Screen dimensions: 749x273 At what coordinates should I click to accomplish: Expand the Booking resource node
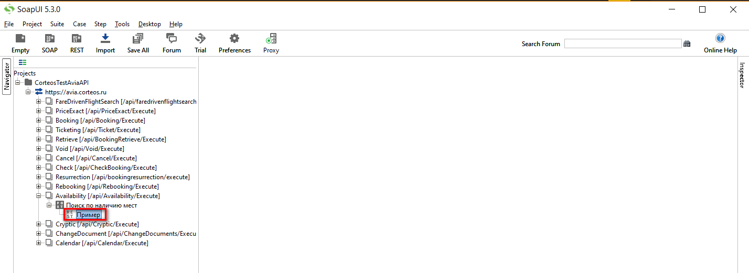(x=39, y=121)
